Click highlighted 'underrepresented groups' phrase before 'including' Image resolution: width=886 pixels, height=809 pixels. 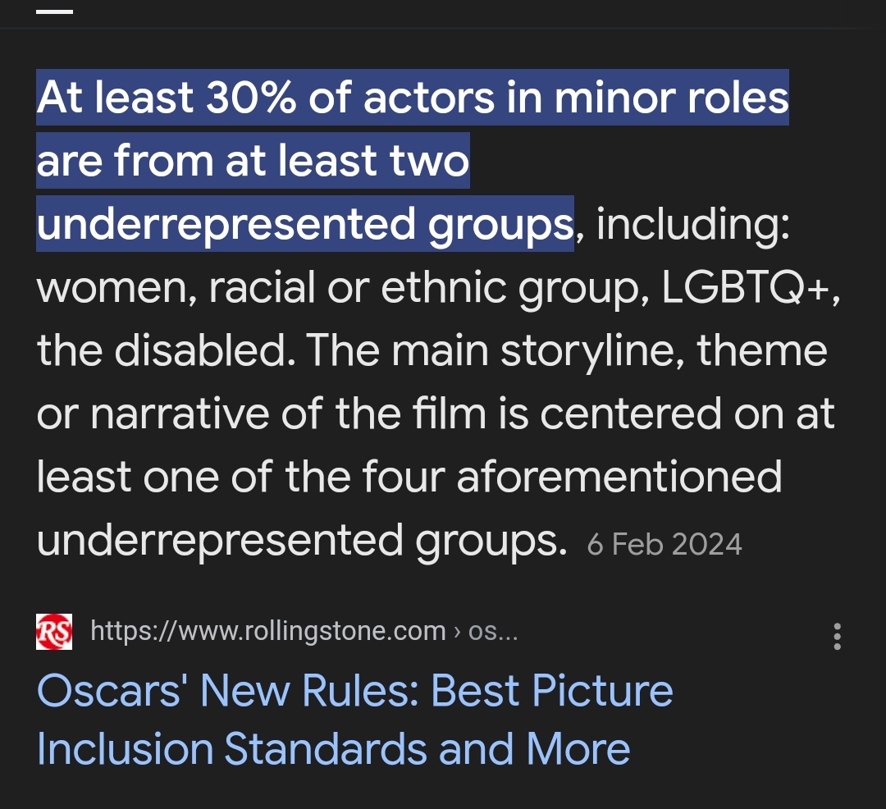point(305,224)
